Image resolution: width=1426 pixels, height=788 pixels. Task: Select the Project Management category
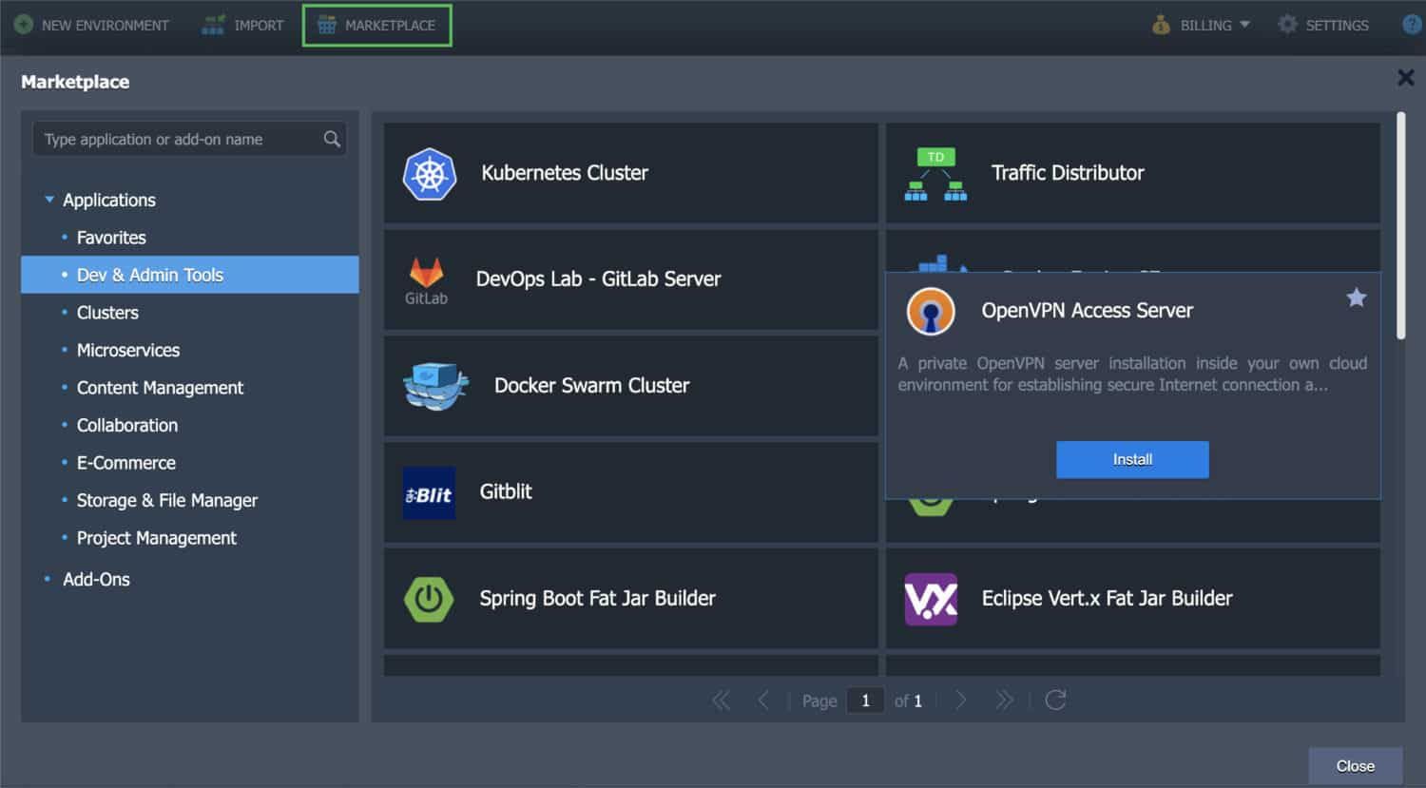tap(157, 538)
